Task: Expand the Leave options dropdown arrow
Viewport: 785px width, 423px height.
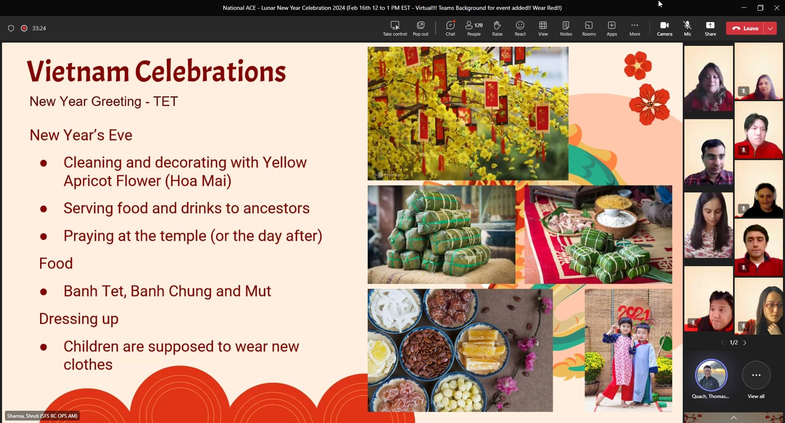Action: pos(770,28)
